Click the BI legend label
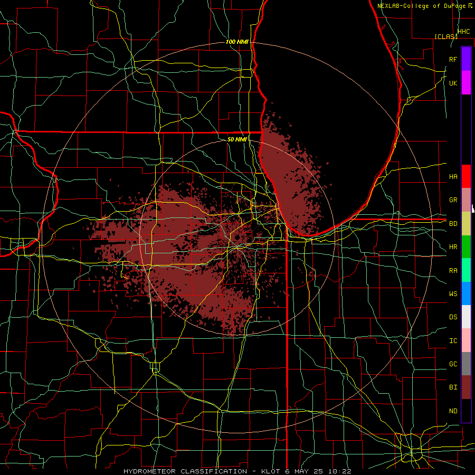 coord(453,387)
